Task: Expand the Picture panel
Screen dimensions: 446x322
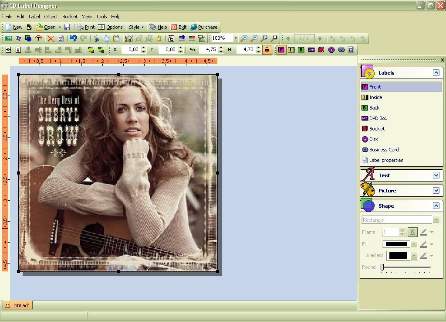Action: click(437, 191)
